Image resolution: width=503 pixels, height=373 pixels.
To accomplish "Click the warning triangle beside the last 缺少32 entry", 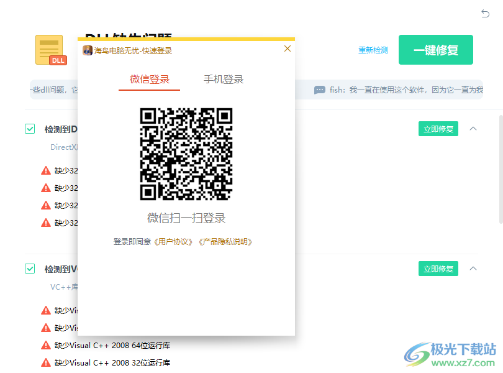I will pyautogui.click(x=45, y=223).
